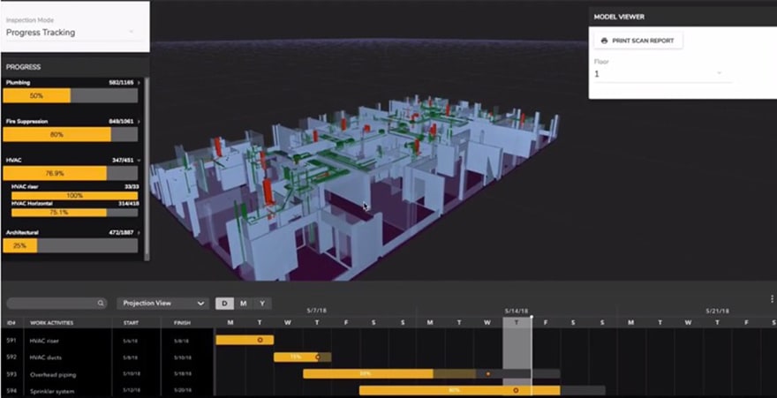This screenshot has width=777, height=398.
Task: Click the orange dot on Overhead piping bar
Action: [x=488, y=373]
